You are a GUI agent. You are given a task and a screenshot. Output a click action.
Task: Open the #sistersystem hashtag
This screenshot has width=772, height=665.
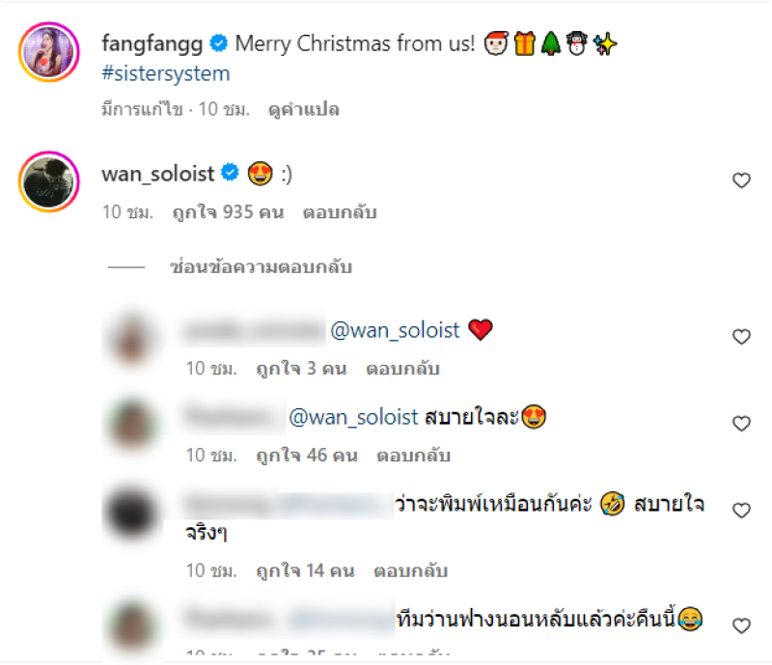(x=166, y=74)
